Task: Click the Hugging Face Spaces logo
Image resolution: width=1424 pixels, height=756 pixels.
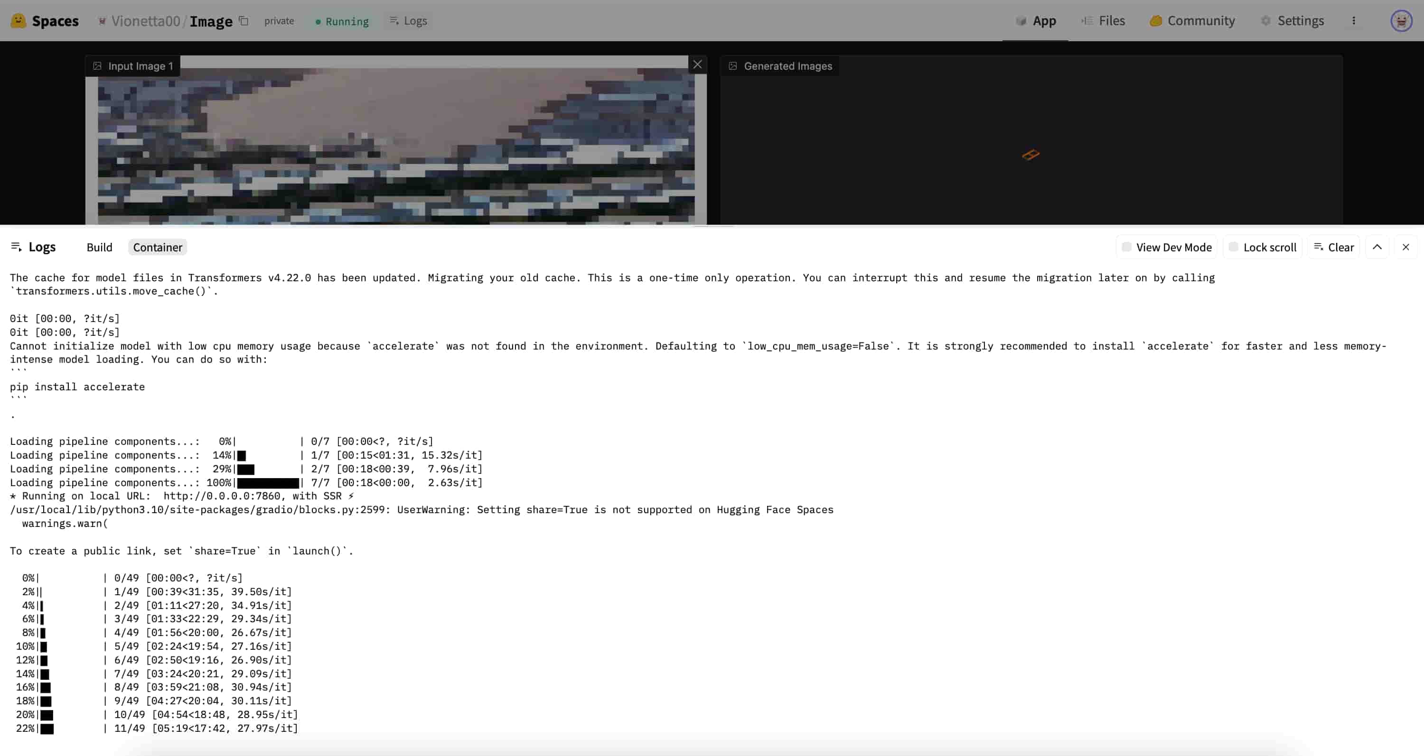Action: coord(18,21)
